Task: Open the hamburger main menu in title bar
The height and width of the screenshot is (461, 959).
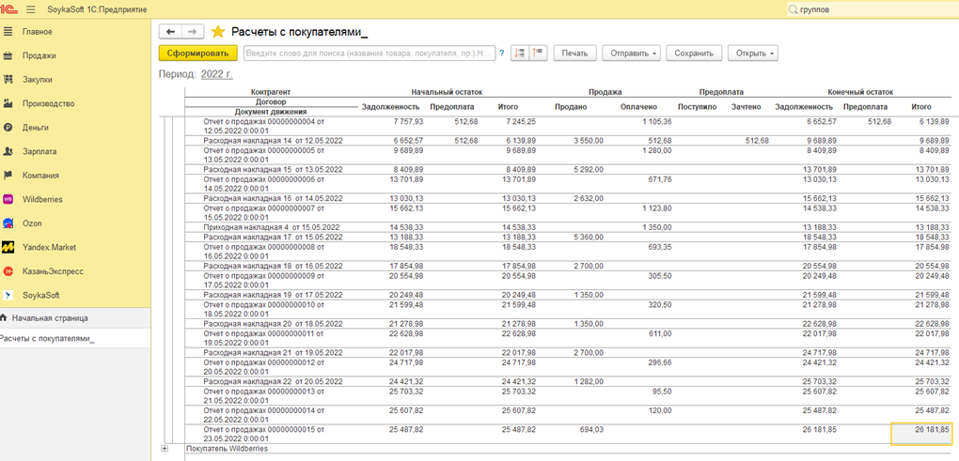Action: [31, 9]
